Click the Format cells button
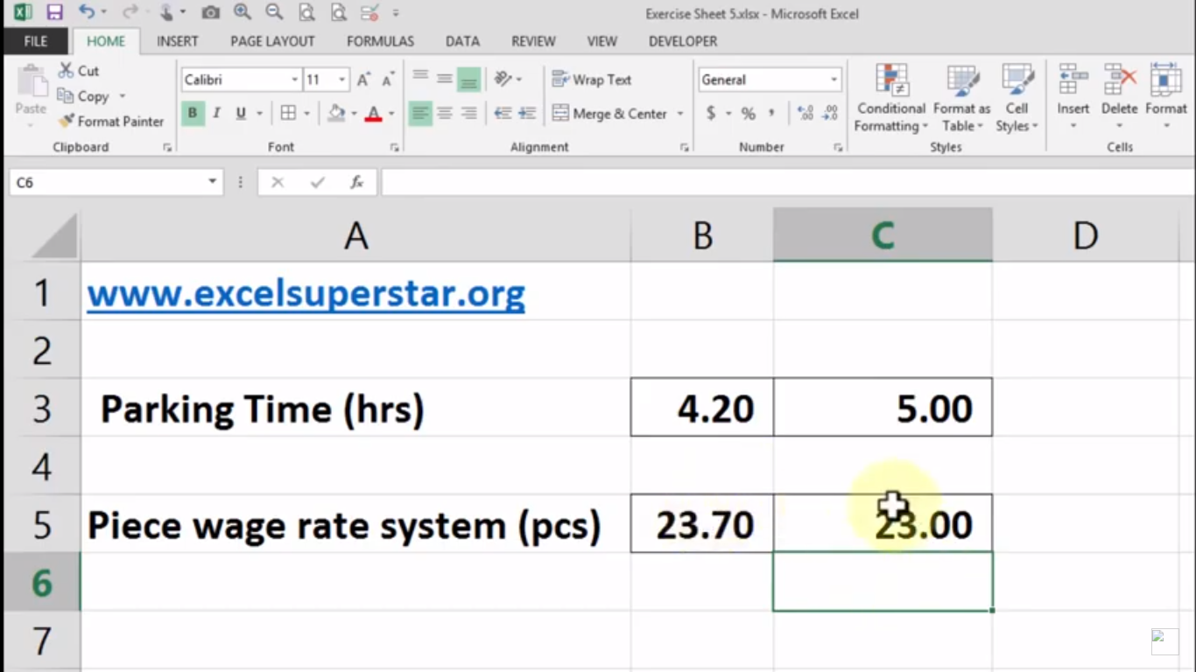Viewport: 1196px width, 672px height. click(1166, 96)
